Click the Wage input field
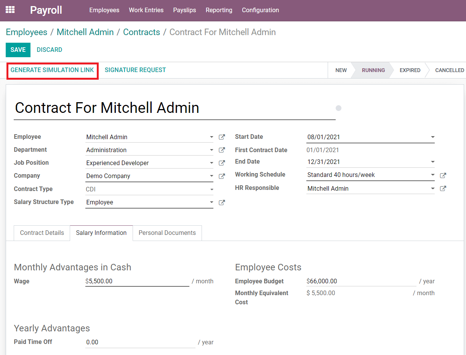466x355 pixels. coord(137,281)
